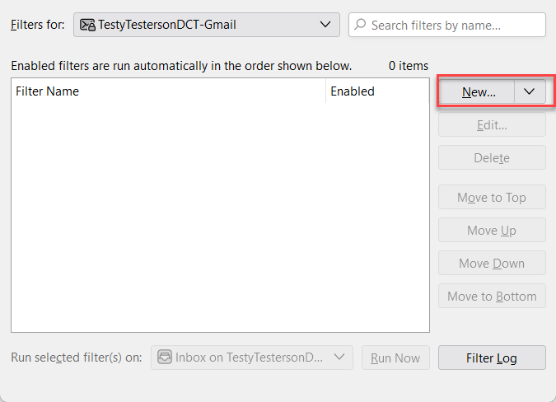Click the Move Up button
Viewport: 556px width, 402px height.
pyautogui.click(x=492, y=230)
